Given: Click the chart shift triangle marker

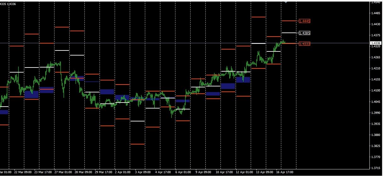Looking at the screenshot, I should coord(286,2).
